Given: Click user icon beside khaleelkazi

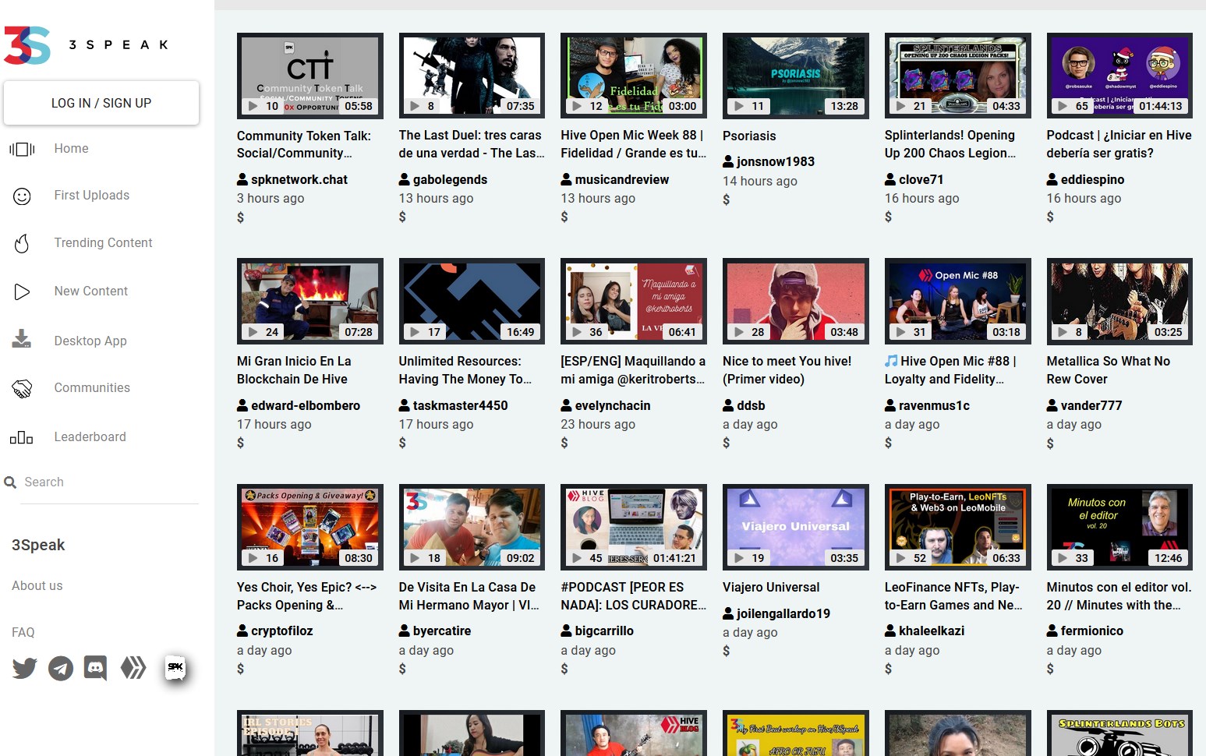Looking at the screenshot, I should point(890,631).
